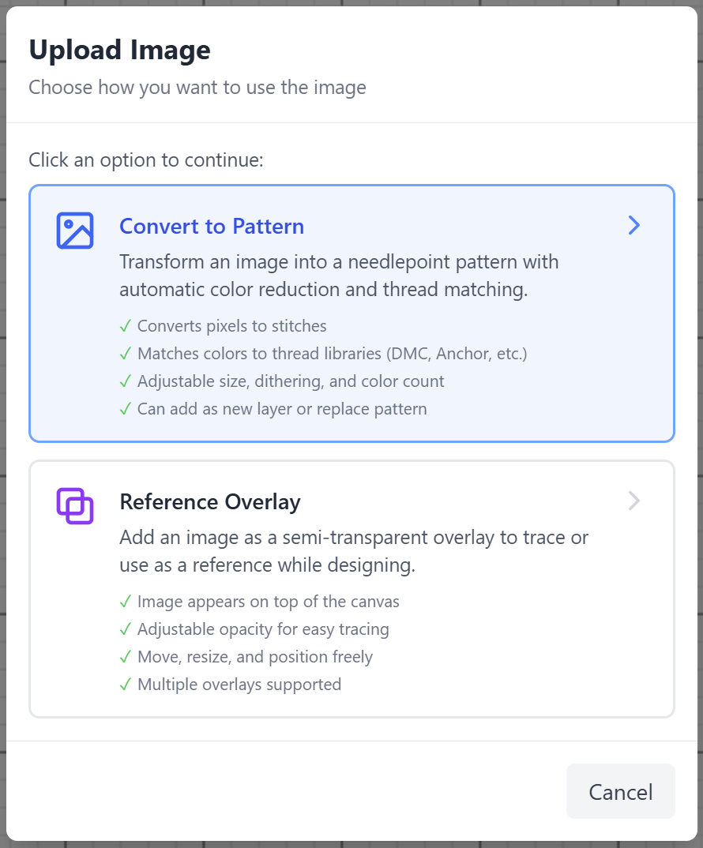Image resolution: width=703 pixels, height=848 pixels.
Task: Click the purple Reference Overlay squares icon
Action: tap(75, 506)
